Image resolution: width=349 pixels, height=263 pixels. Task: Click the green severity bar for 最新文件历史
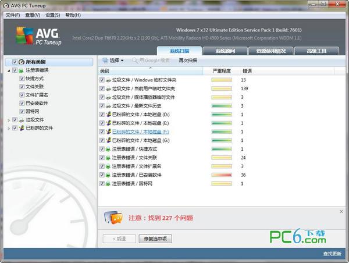[x=222, y=106]
